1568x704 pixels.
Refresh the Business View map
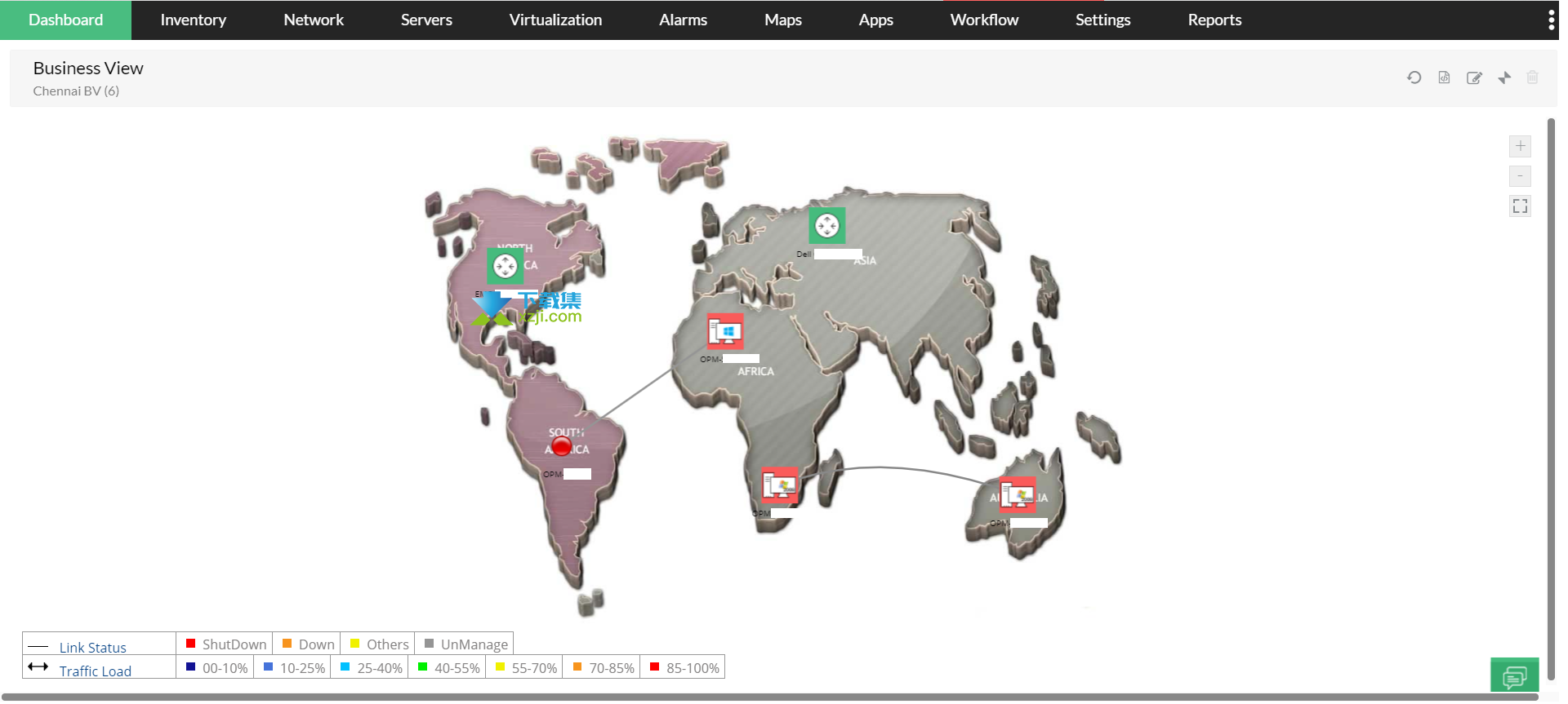(x=1414, y=77)
